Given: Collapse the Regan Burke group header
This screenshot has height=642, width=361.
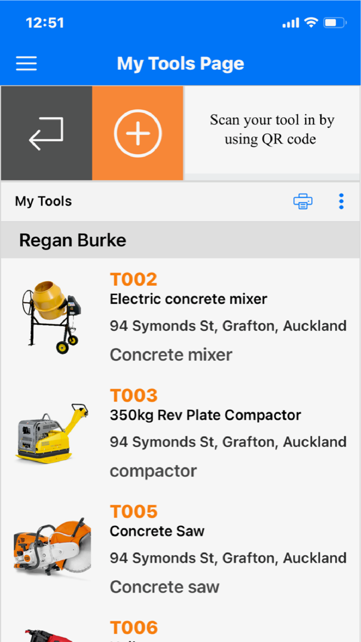Looking at the screenshot, I should pyautogui.click(x=180, y=240).
